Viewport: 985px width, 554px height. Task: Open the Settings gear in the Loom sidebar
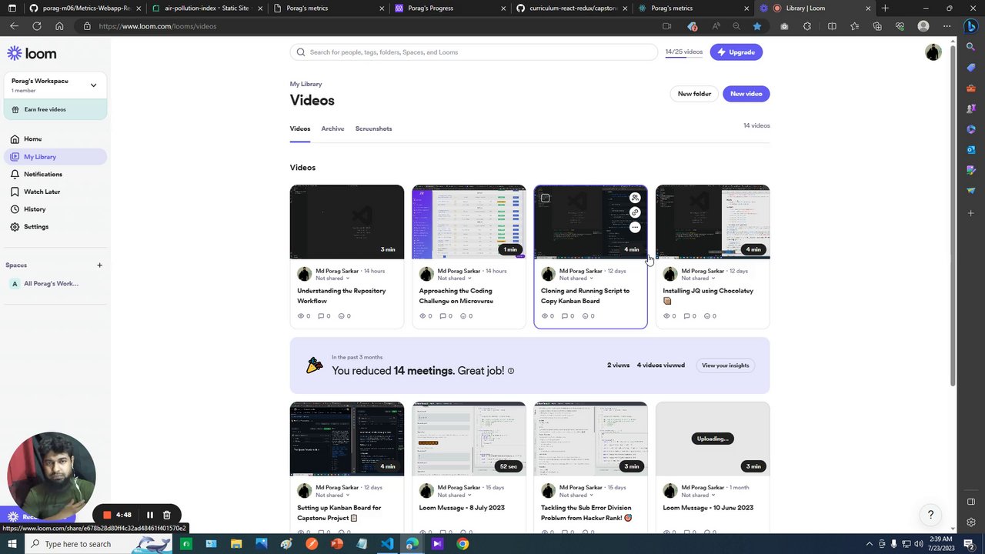(x=15, y=227)
